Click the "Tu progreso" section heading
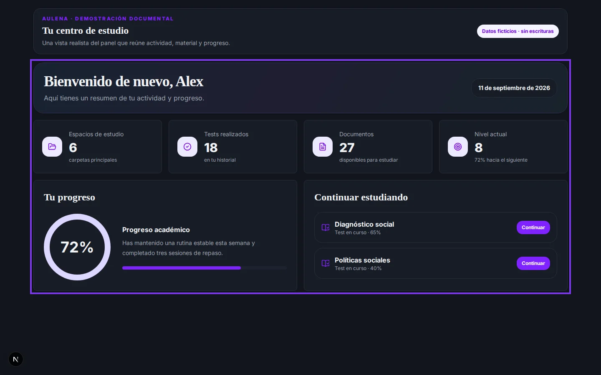This screenshot has height=375, width=601. click(x=69, y=197)
